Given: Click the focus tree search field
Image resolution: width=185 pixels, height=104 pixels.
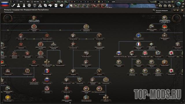Looking at the screenshot, I should (x=163, y=11).
